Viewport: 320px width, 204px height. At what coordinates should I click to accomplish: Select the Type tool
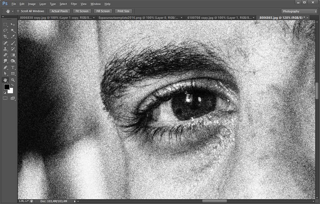tap(13, 68)
